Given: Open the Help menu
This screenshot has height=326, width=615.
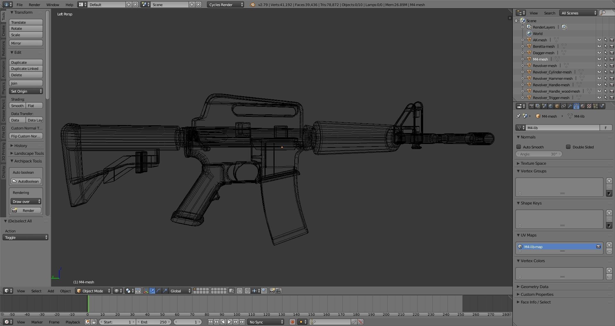Looking at the screenshot, I should [69, 4].
